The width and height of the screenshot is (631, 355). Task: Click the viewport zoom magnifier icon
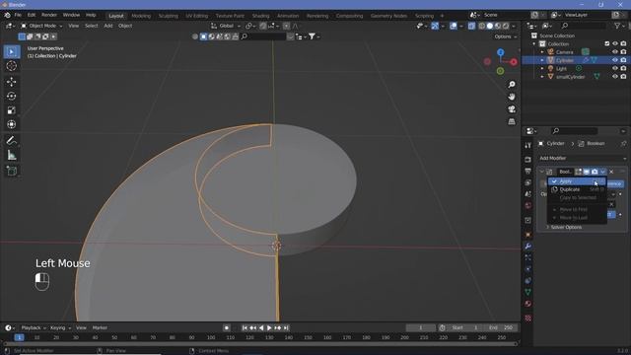click(512, 85)
